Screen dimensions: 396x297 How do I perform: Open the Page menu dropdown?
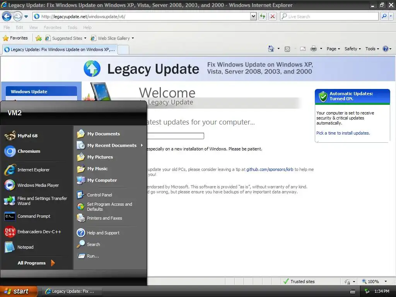tap(333, 49)
